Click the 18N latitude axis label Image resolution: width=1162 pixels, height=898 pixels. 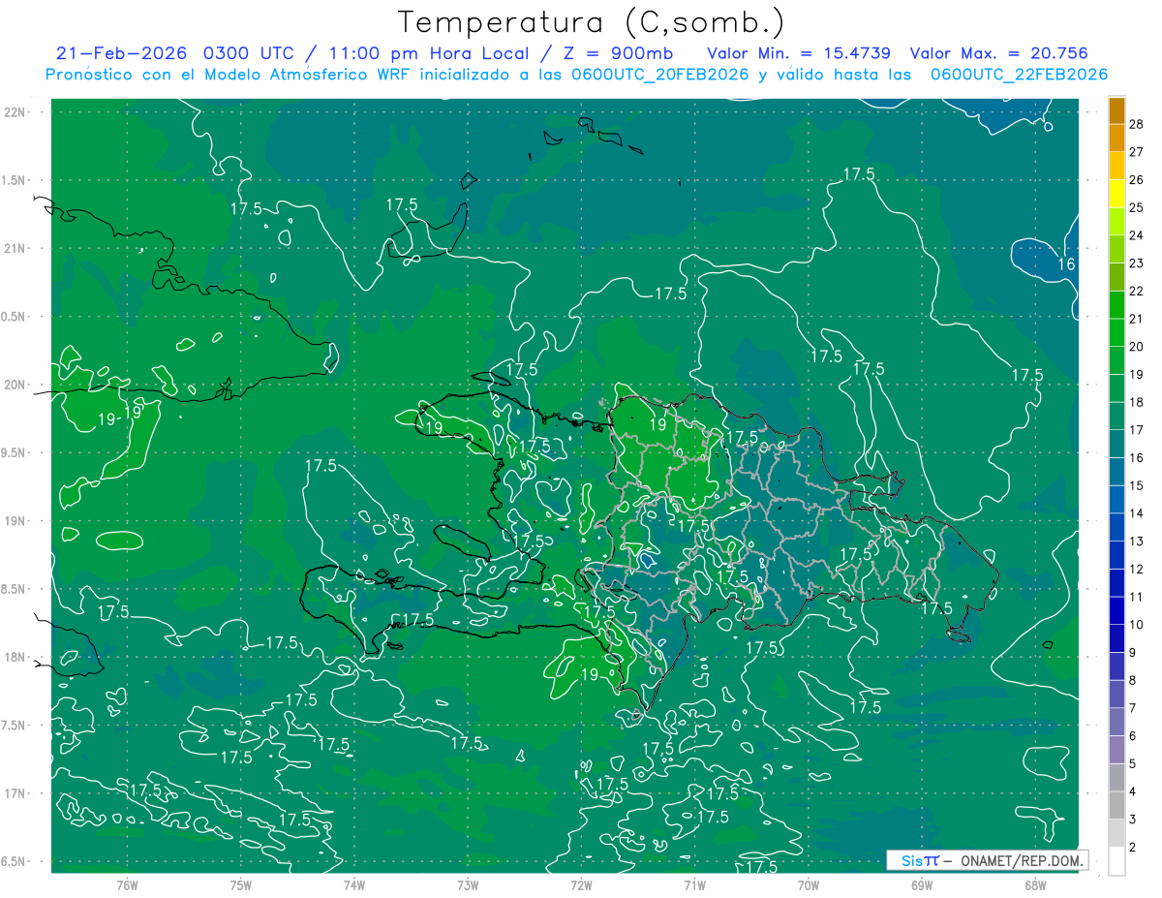click(15, 657)
